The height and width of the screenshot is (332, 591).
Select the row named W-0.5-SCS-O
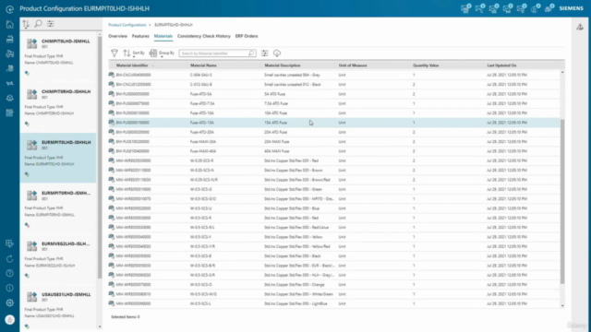click(x=334, y=285)
